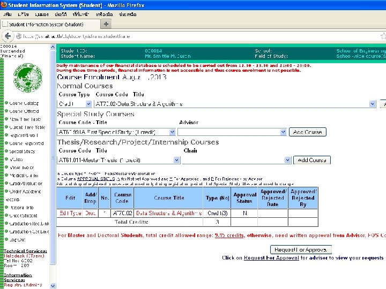This screenshot has height=289, width=386.
Task: Click the Firefox icon in title bar
Action: click(4, 5)
